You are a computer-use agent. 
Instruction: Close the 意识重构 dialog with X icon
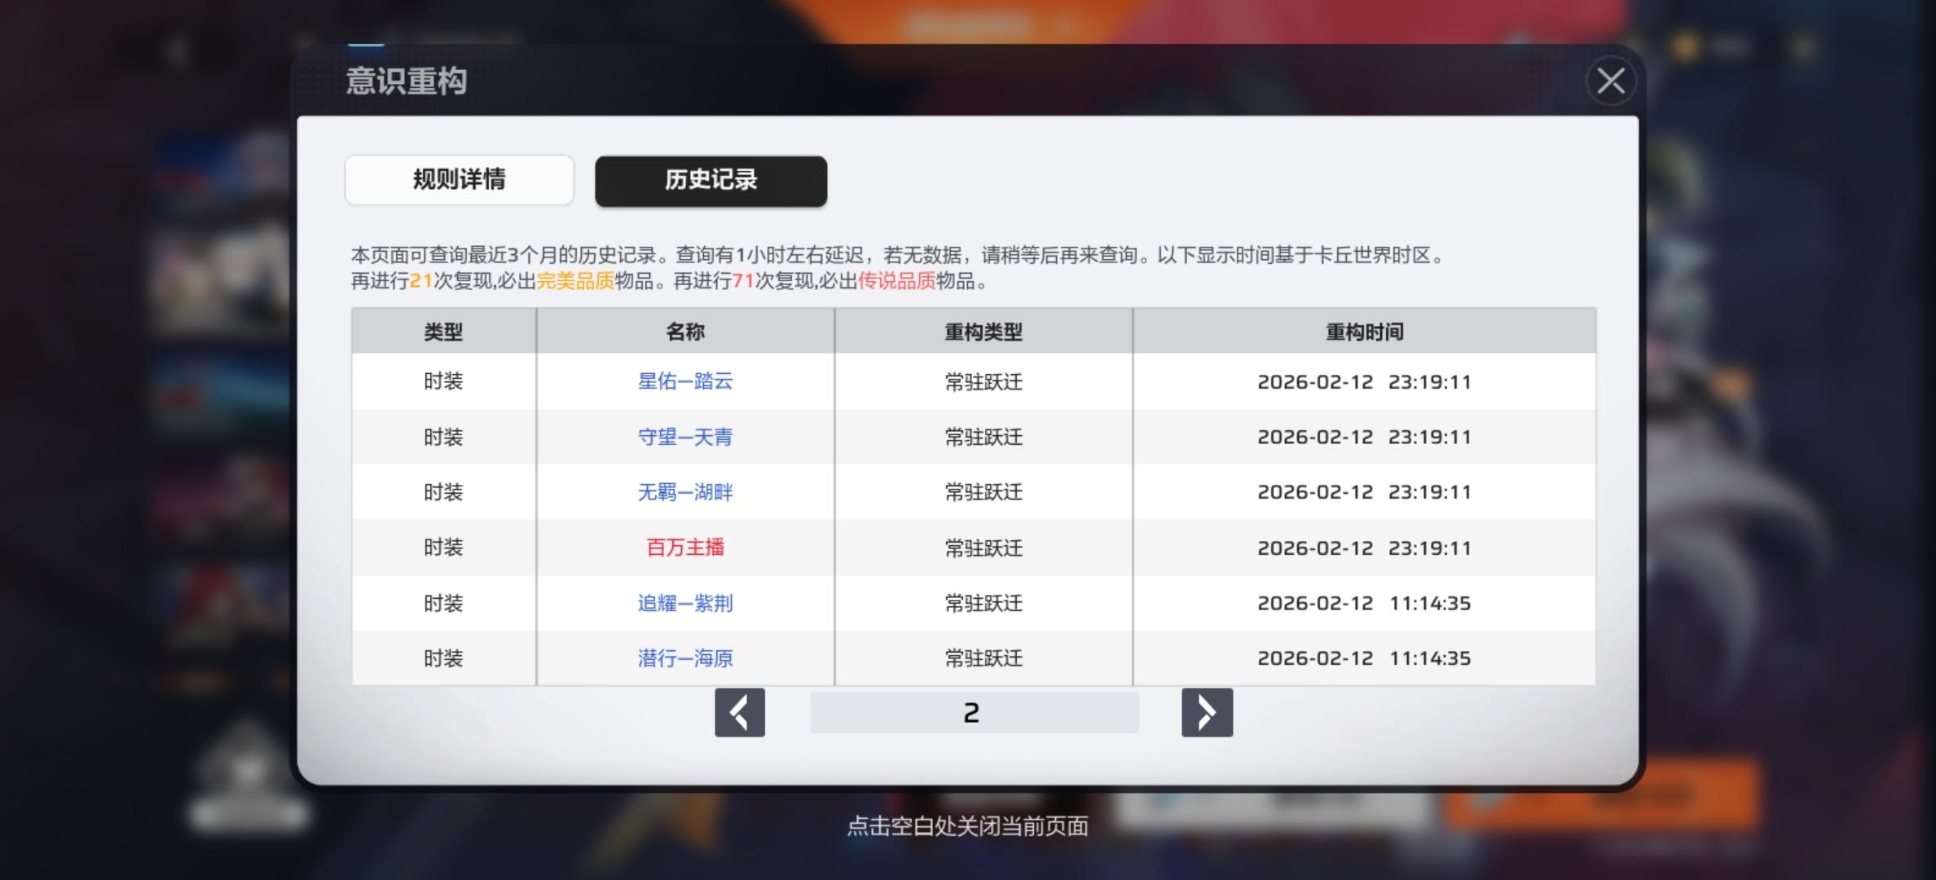click(1610, 81)
